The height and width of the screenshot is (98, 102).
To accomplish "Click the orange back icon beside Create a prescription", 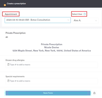I will [5, 5].
